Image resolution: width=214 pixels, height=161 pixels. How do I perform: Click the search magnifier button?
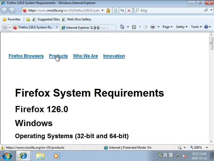[206, 10]
